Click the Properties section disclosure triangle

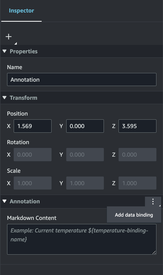(x=4, y=51)
